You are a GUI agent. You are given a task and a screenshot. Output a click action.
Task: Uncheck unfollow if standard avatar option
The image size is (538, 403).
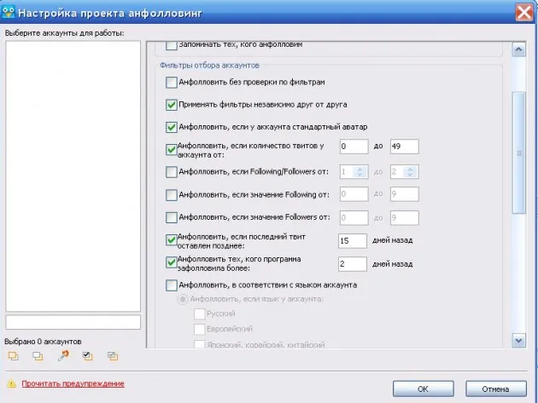coord(171,127)
